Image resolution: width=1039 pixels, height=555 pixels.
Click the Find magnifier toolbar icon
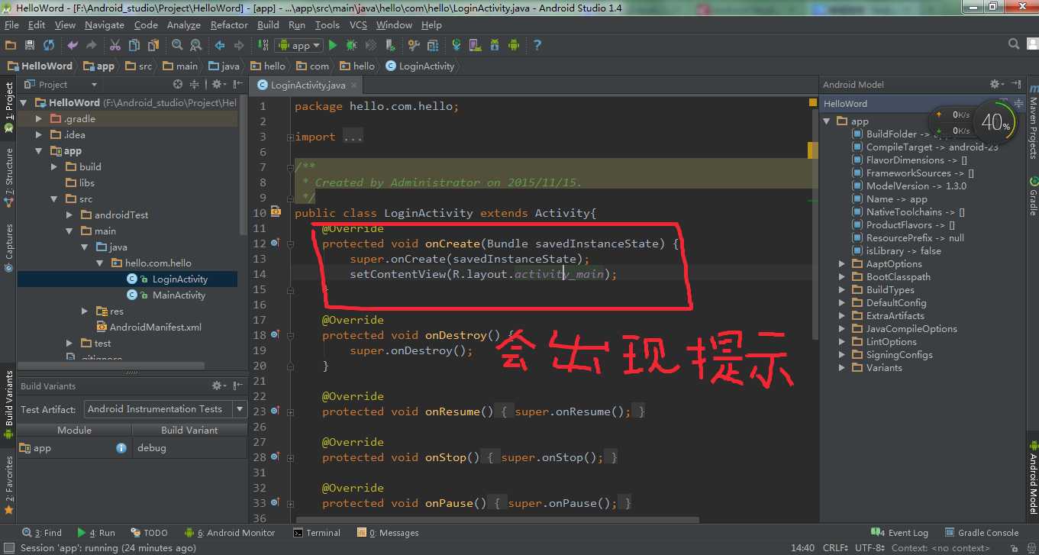point(177,45)
